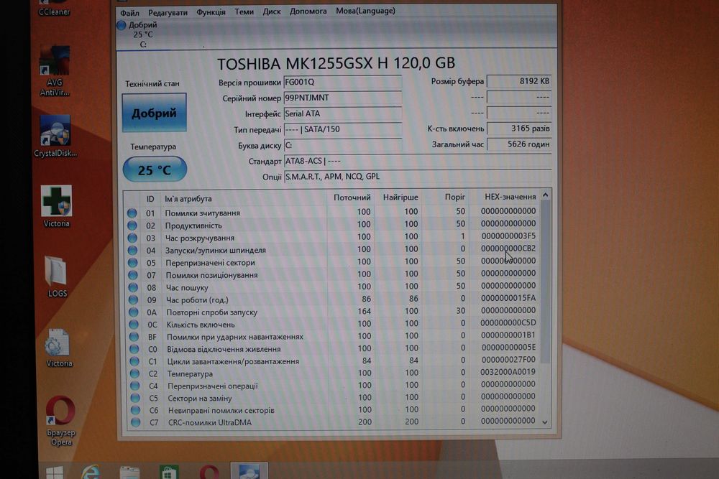Click the status icon for Помилки позиціонування row
Image resolution: width=719 pixels, height=479 pixels.
coord(133,275)
